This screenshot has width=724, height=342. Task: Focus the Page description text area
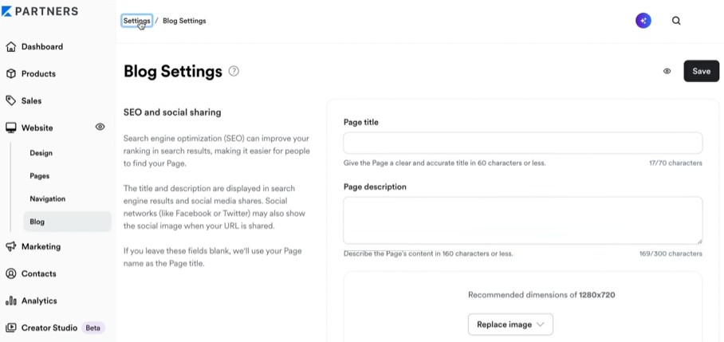tap(523, 221)
